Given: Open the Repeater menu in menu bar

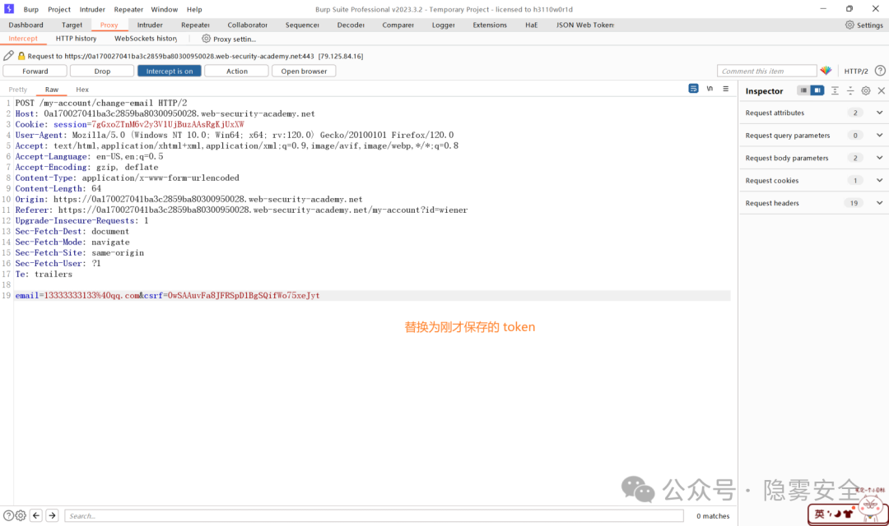Looking at the screenshot, I should (x=128, y=9).
